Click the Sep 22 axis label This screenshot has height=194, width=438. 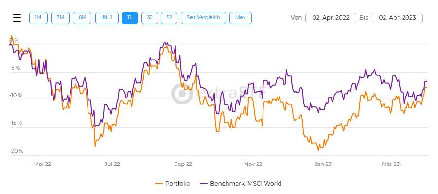coord(183,164)
